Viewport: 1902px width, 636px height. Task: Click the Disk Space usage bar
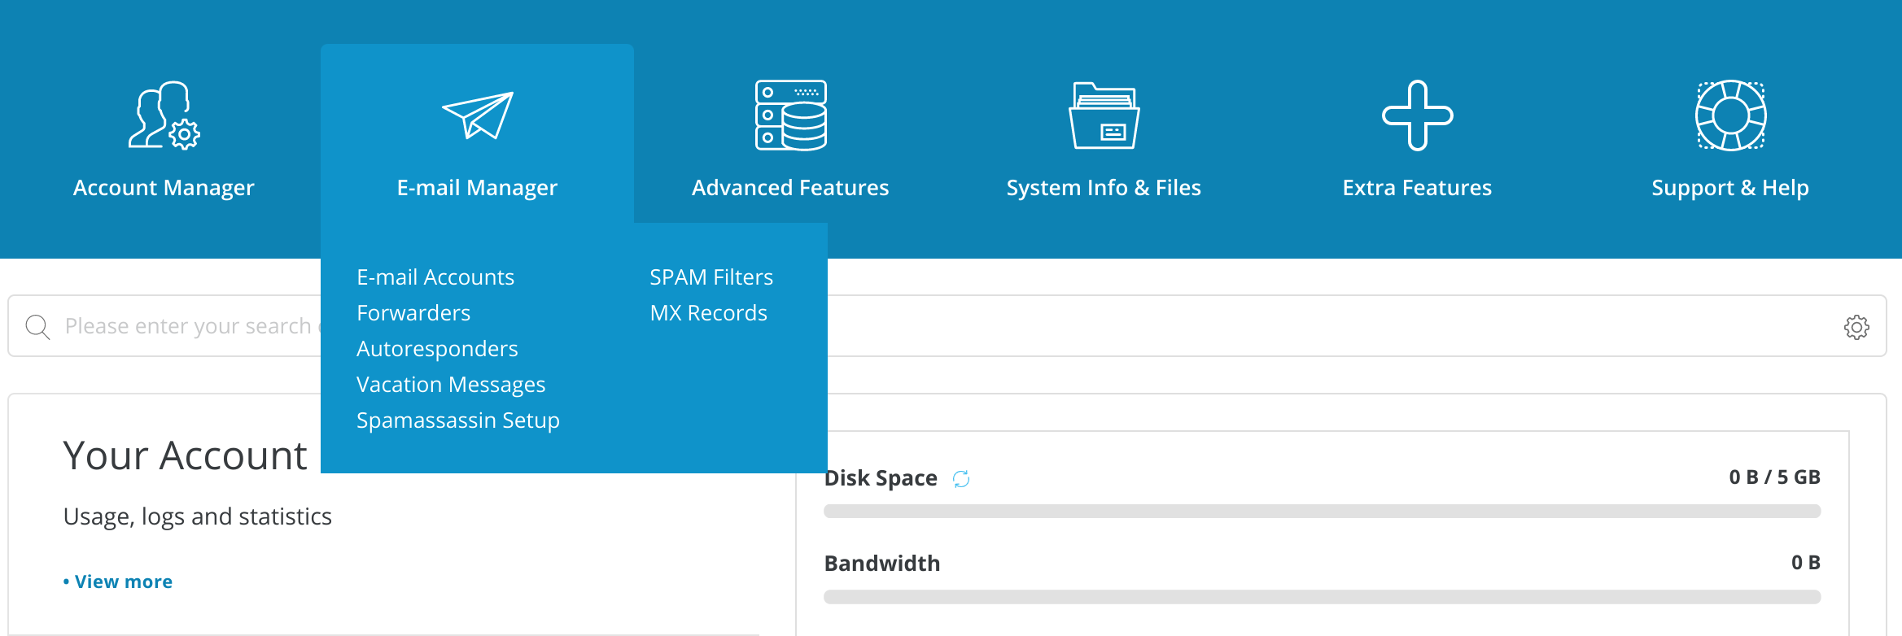[1322, 512]
